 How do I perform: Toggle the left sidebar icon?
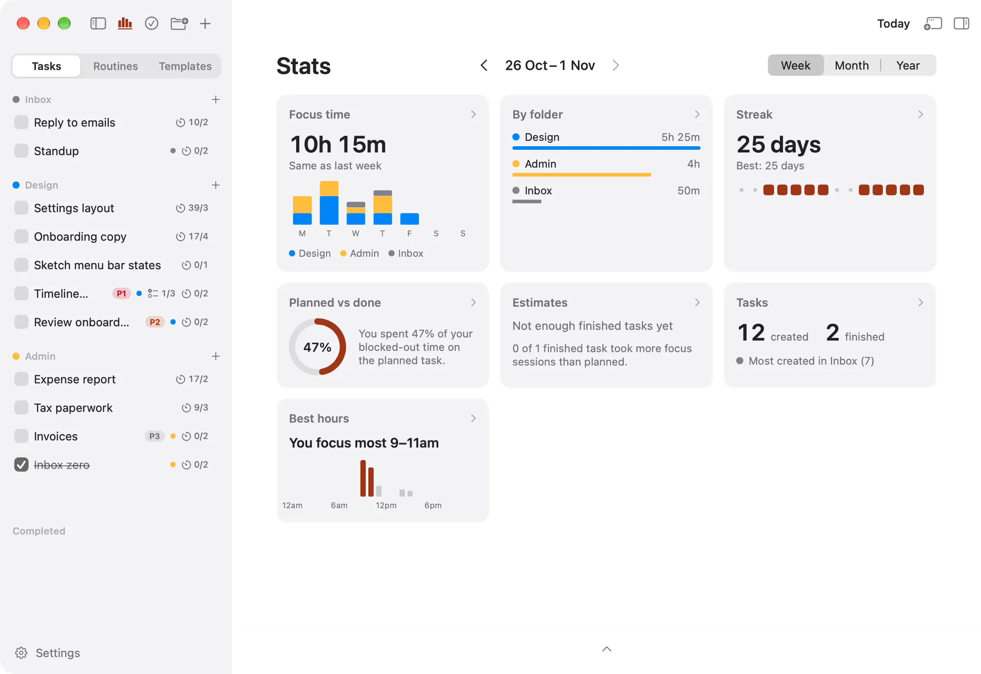[x=98, y=23]
